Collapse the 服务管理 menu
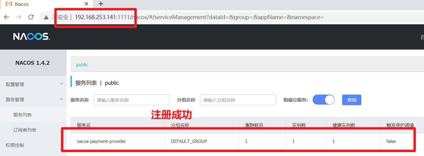The image size is (424, 156). coord(33,99)
